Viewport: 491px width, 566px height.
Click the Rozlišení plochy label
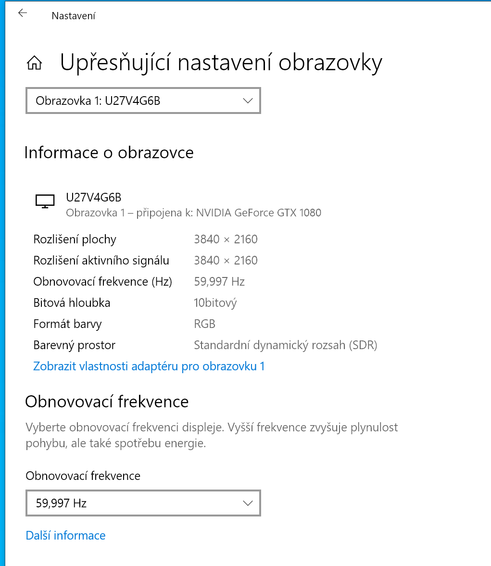75,239
